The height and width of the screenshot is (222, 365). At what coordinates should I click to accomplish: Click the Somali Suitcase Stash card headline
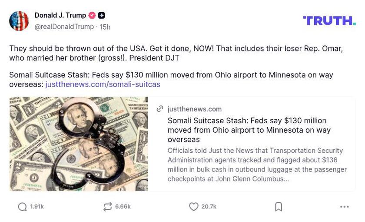coord(249,130)
